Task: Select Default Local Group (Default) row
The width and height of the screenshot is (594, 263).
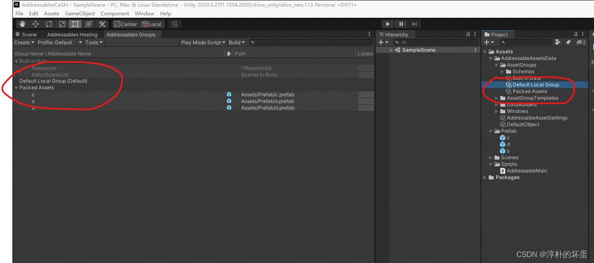Action: pyautogui.click(x=193, y=81)
